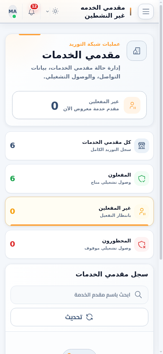
Task: Click the green shield check icon
Action: [142, 179]
